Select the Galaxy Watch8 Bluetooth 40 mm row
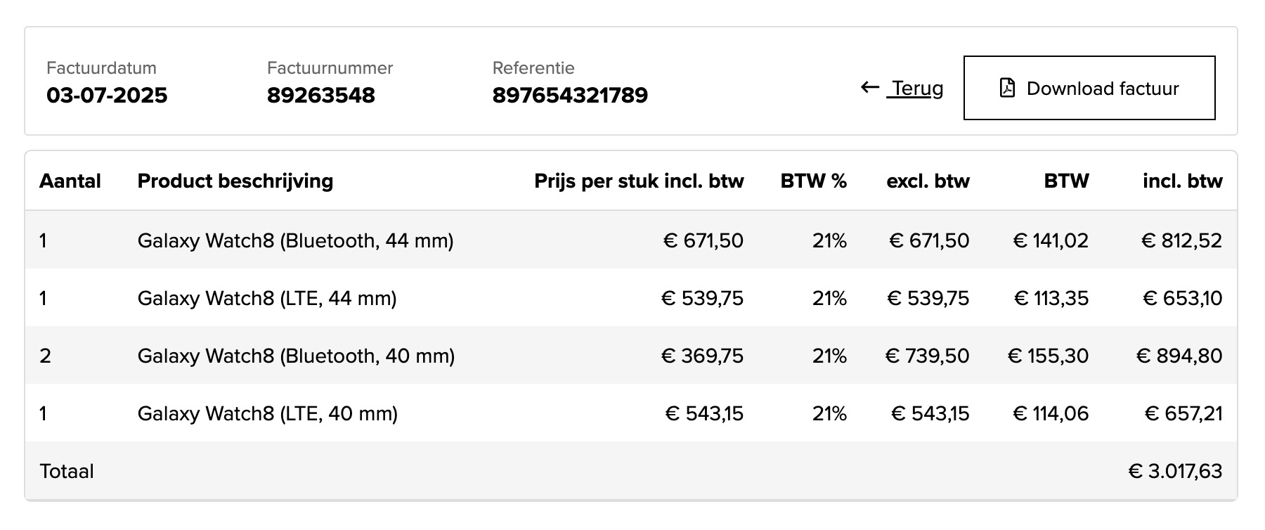 [x=296, y=356]
